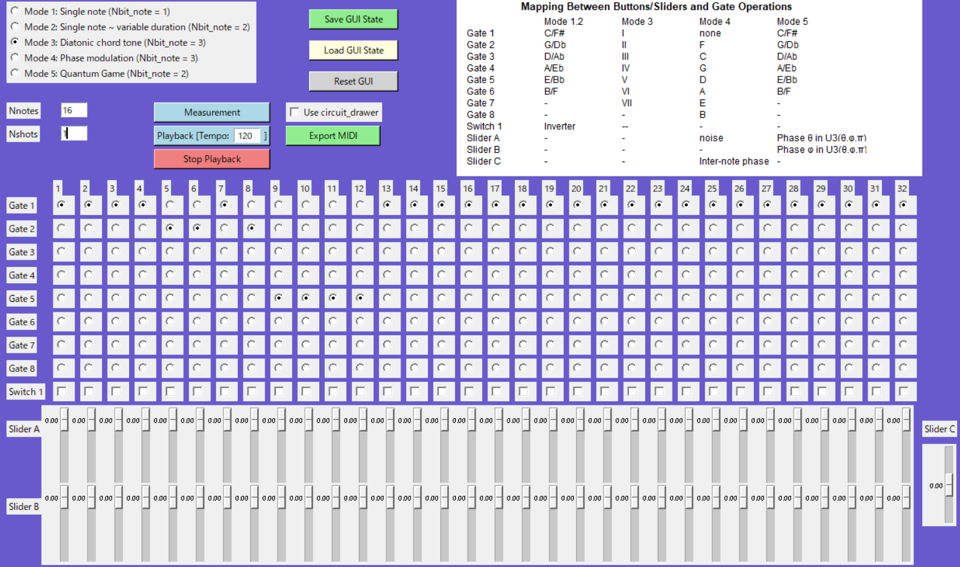Click the Slider C handle
The height and width of the screenshot is (567, 960).
point(949,485)
